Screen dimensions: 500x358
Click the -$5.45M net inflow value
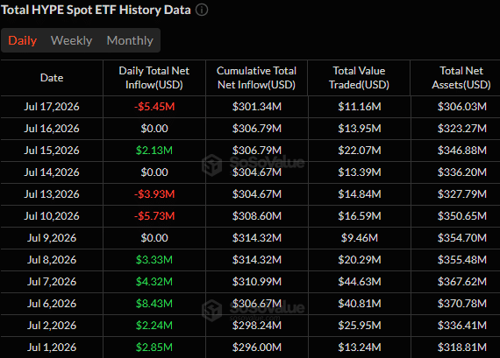click(x=154, y=107)
